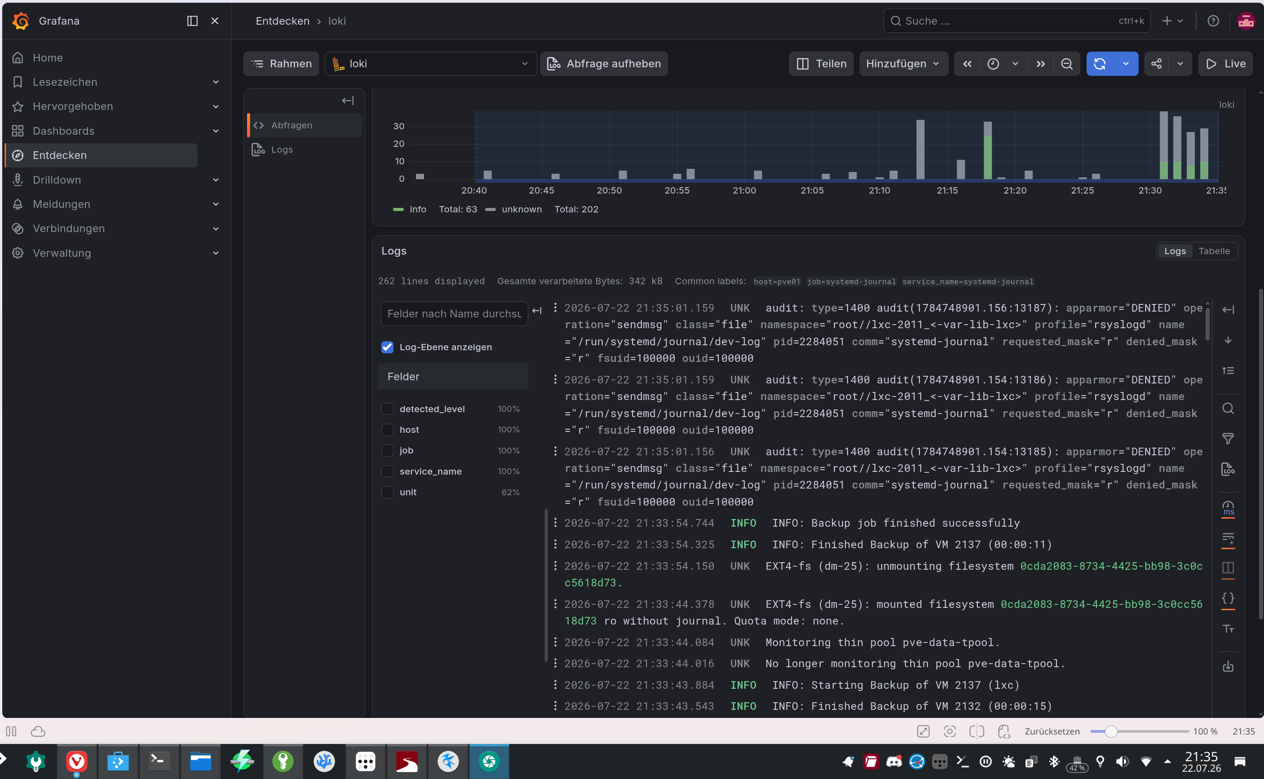Open the loki datasource dropdown
Image resolution: width=1264 pixels, height=779 pixels.
tap(431, 64)
